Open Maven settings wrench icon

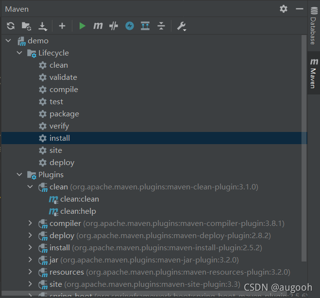point(181,26)
